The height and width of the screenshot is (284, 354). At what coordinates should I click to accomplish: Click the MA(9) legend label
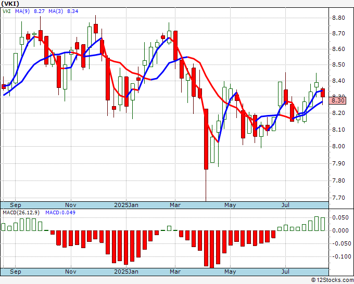pos(22,11)
